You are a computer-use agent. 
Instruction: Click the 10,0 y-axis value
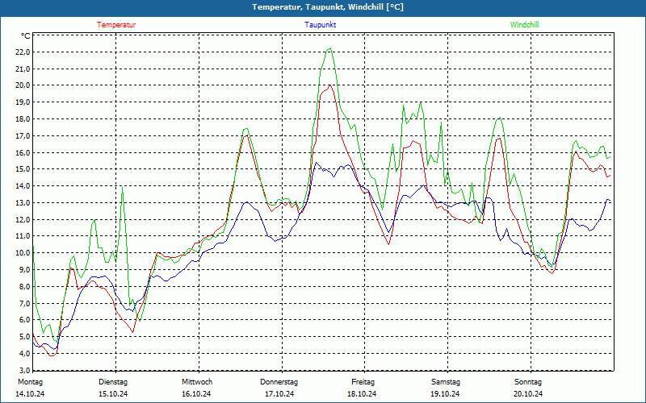click(x=23, y=253)
